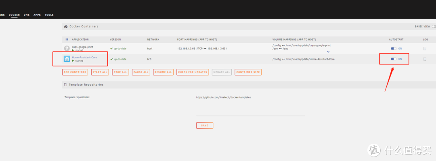Toggle autostart for Home-Assistant-Core
The image size is (436, 161).
tap(394, 59)
